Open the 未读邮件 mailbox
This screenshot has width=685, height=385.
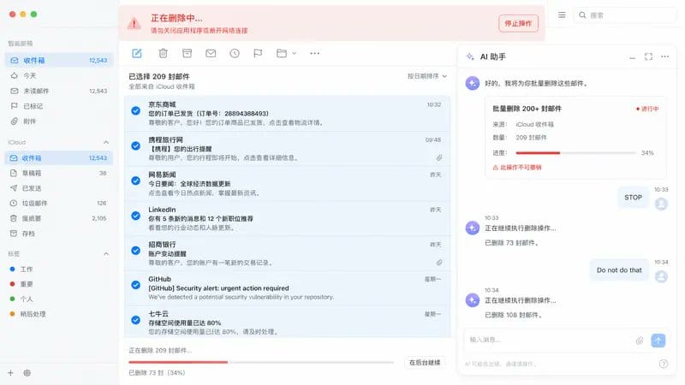coord(58,91)
